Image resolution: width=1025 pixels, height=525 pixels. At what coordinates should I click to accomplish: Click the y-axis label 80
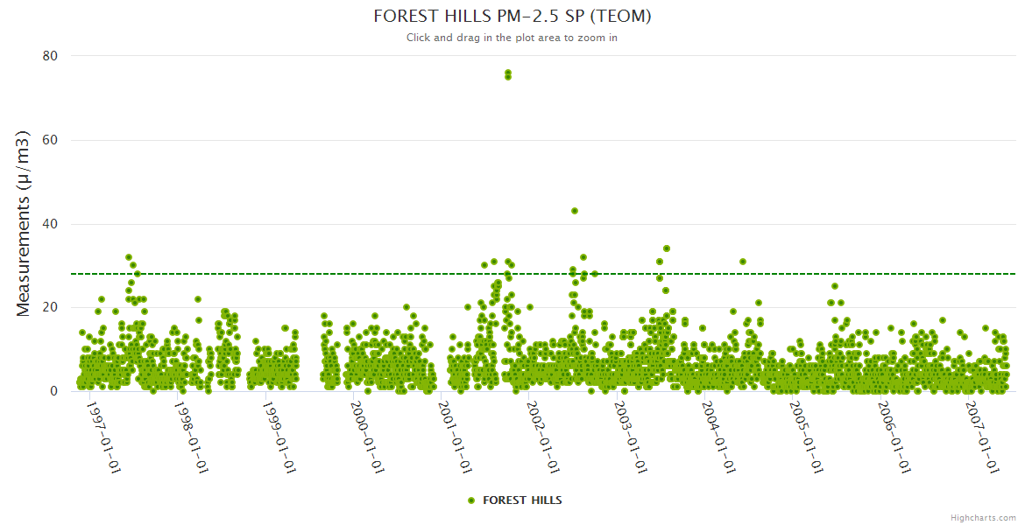point(50,56)
